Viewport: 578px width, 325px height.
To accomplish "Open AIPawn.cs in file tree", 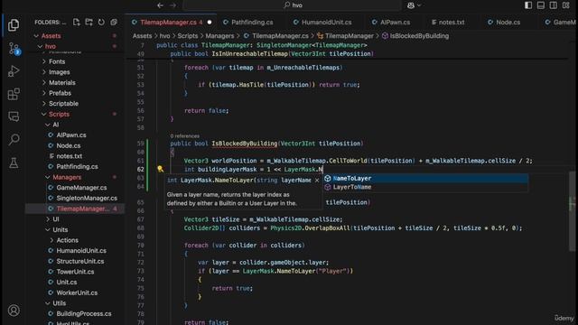I will click(x=71, y=135).
